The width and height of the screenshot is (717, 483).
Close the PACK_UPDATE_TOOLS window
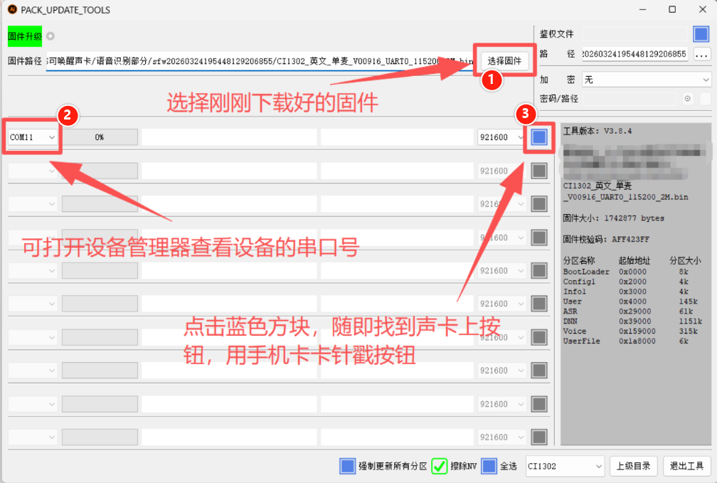[703, 10]
